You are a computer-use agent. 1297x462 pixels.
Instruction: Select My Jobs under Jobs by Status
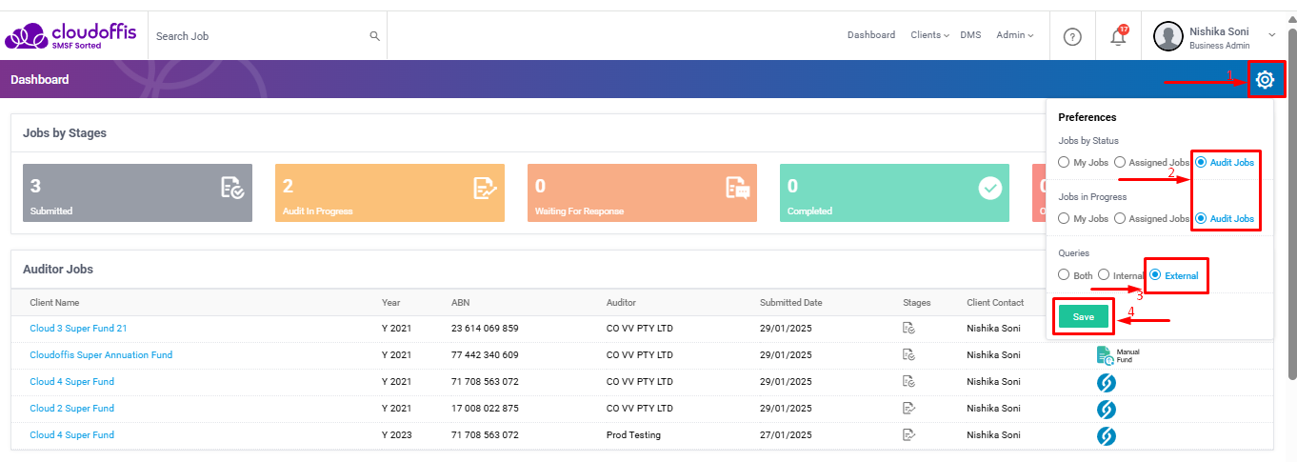point(1064,163)
